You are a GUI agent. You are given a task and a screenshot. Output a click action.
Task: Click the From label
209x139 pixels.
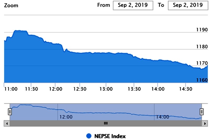[103, 5]
